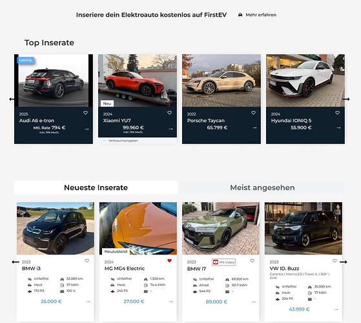Screen dimensions: 361x323
Task: Open Hyundai IONIQ 5 via arrow icon
Action: (x=338, y=128)
